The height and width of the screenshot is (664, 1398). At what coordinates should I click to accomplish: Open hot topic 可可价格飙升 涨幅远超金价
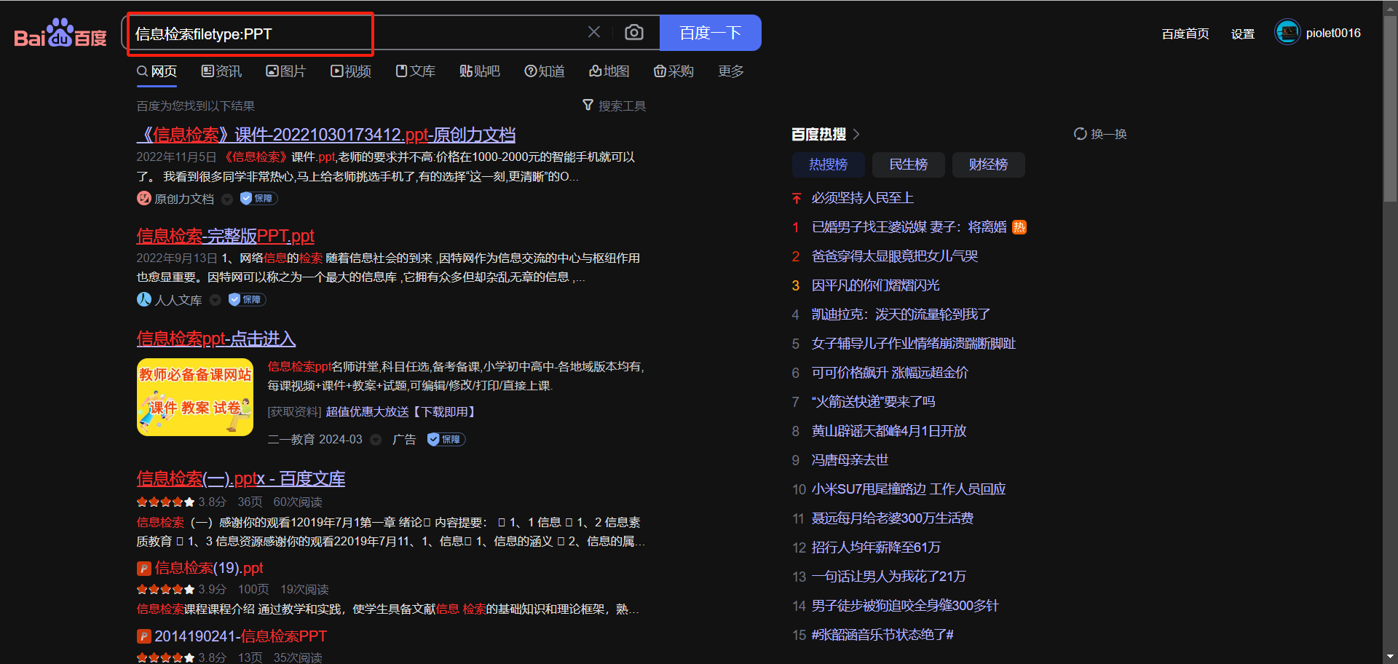[890, 373]
